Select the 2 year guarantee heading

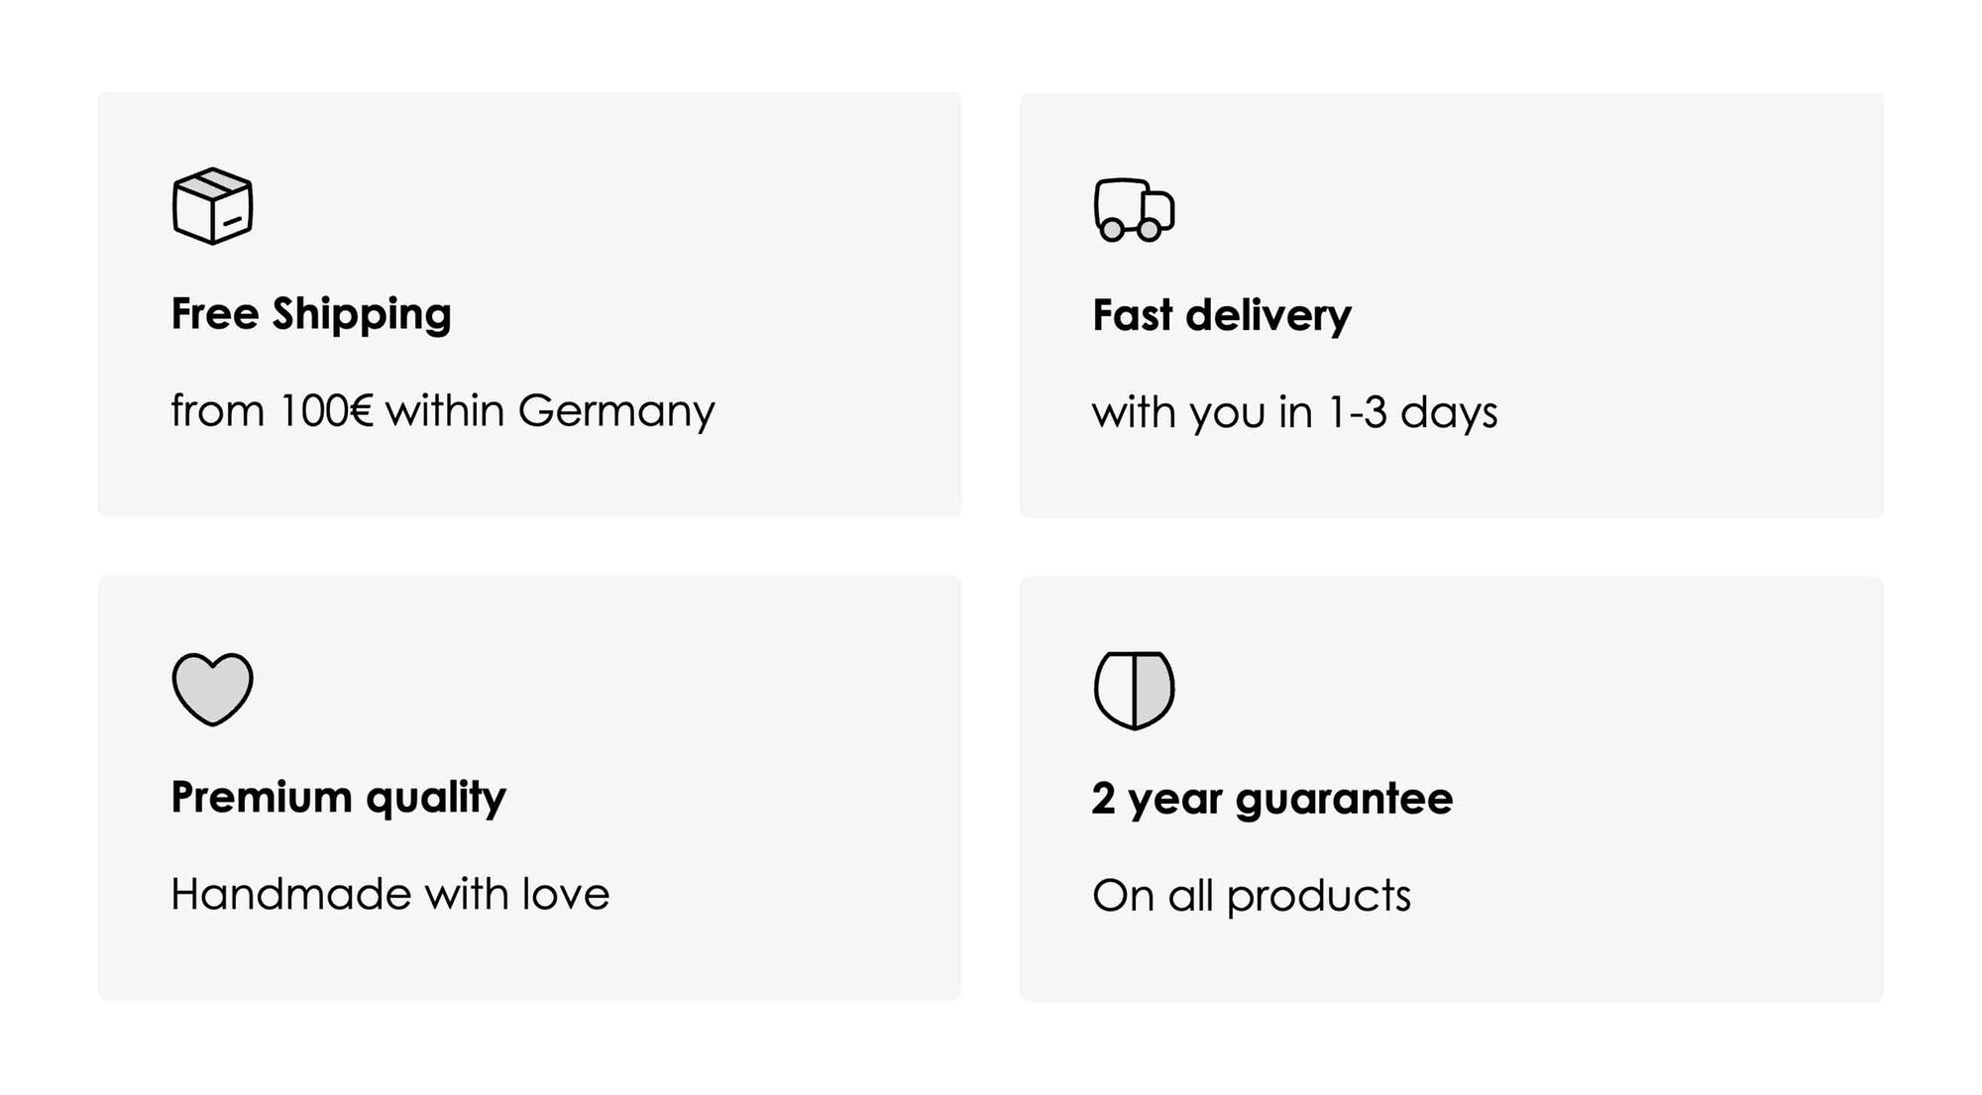tap(1272, 800)
